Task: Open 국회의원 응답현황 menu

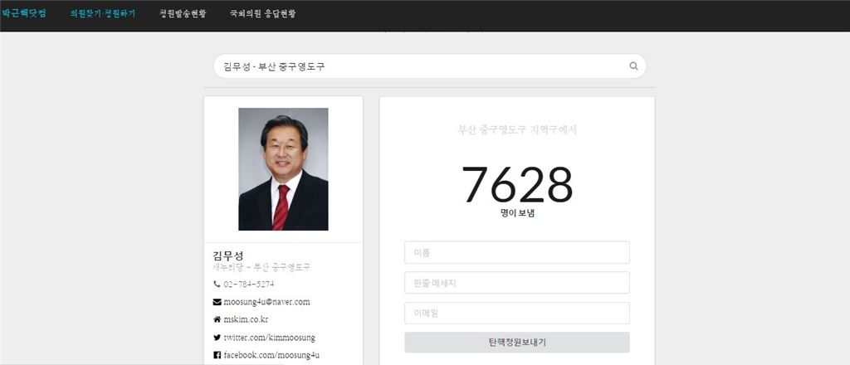Action: (263, 14)
